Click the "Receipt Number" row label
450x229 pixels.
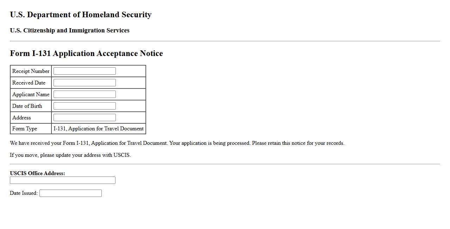[x=31, y=71]
